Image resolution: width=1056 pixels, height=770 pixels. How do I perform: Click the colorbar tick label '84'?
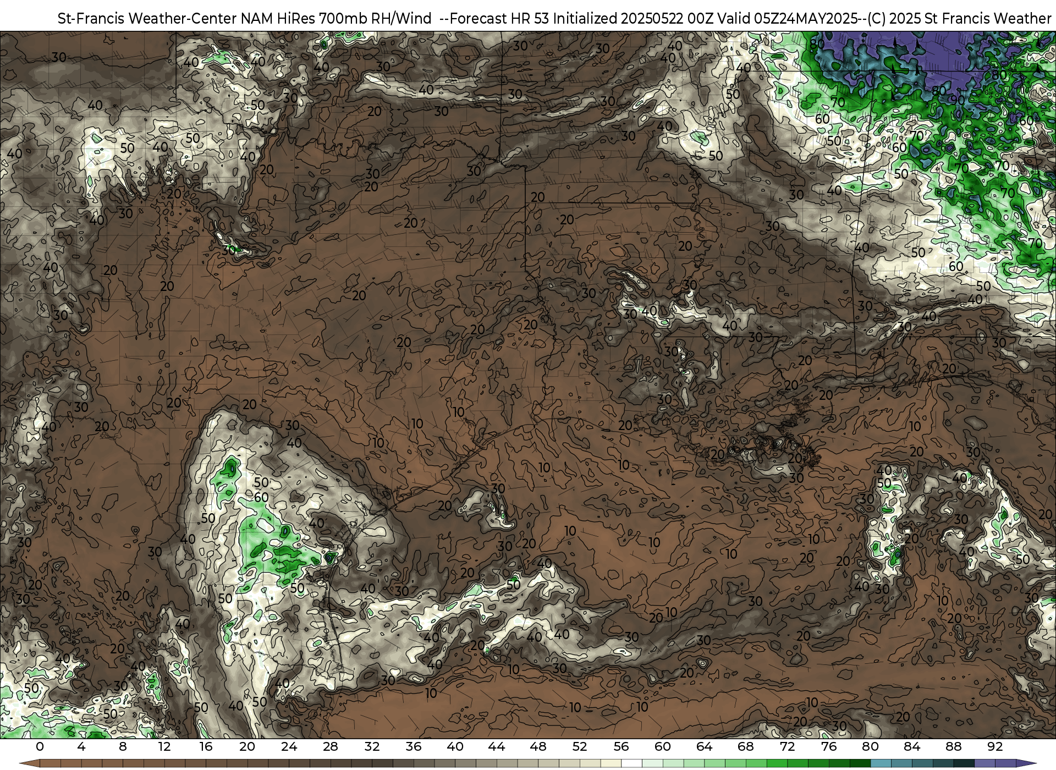tap(912, 746)
